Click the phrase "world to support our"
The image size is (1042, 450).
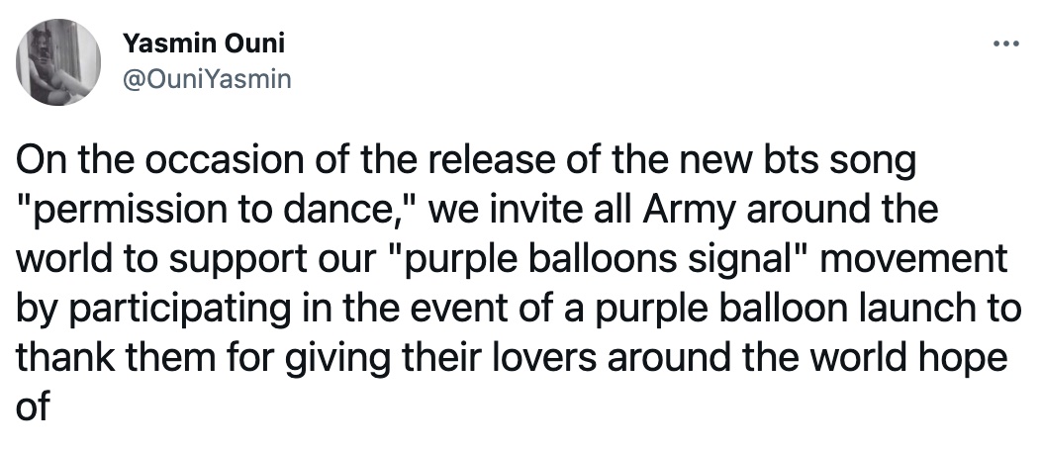195,260
